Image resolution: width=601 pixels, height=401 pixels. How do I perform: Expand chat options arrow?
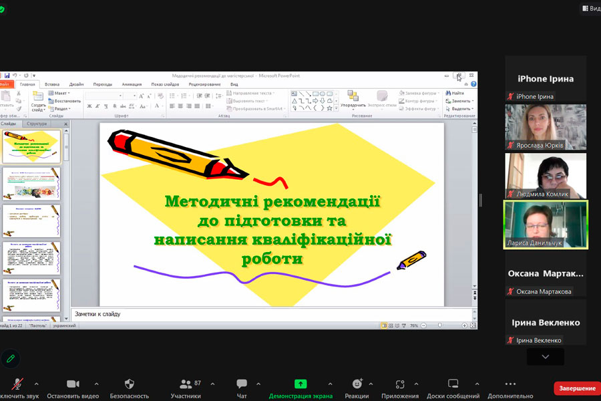pyautogui.click(x=258, y=384)
